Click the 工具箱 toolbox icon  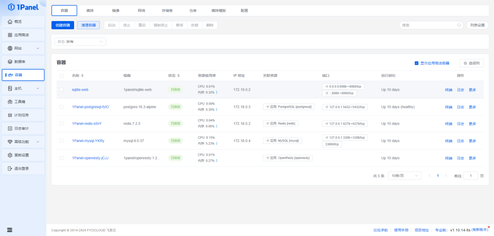[10, 102]
